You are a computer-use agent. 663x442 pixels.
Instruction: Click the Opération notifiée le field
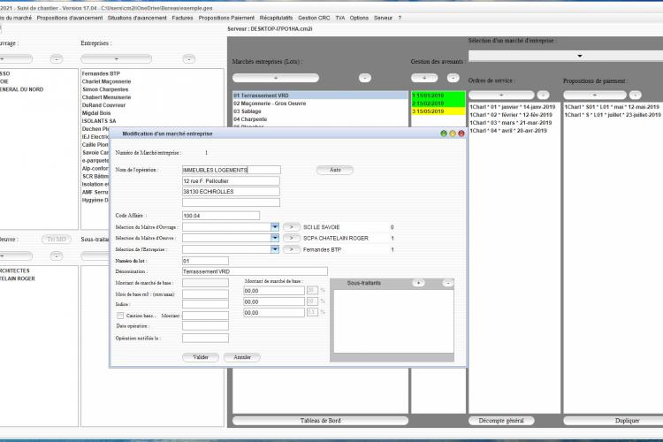pyautogui.click(x=205, y=339)
